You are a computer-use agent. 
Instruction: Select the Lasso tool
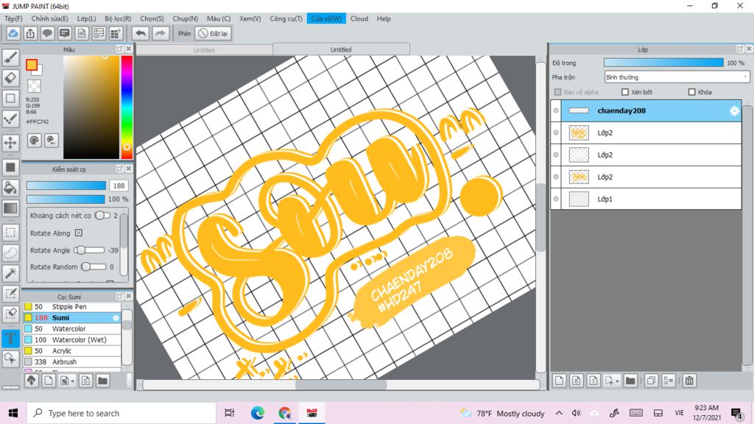[10, 253]
